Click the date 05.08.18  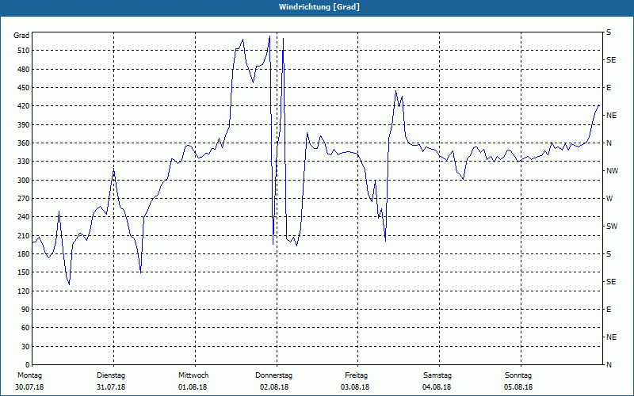[x=518, y=387]
